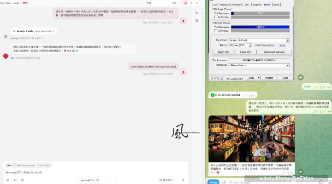Click the forward arrow beside the CPU-Z image in Telegram
The width and height of the screenshot is (332, 184).
click(301, 77)
